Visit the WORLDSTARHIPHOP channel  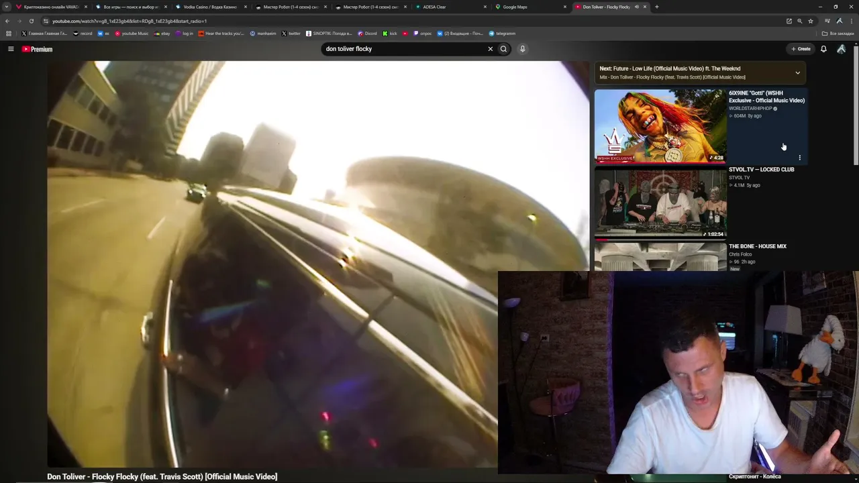click(751, 109)
